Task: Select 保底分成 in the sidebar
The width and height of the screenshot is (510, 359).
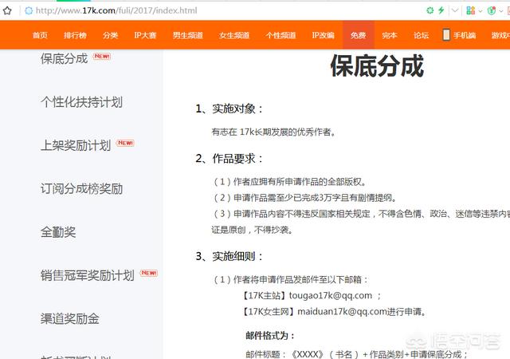Action: point(64,59)
